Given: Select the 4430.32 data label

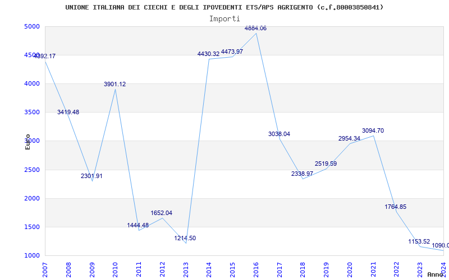Looking at the screenshot, I should (208, 54).
